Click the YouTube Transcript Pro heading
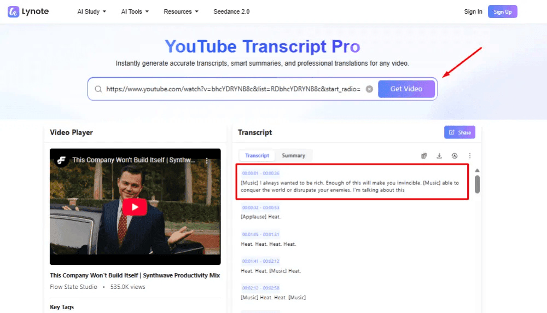Screen dimensions: 547x313 tap(263, 47)
